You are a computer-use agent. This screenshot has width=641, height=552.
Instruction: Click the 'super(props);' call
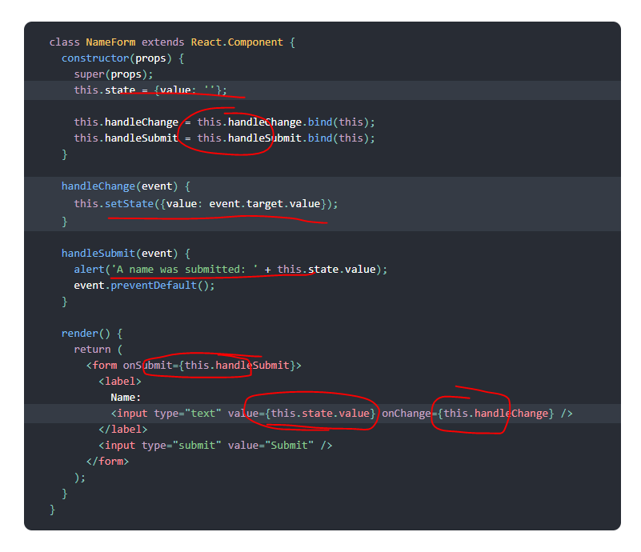(x=114, y=74)
